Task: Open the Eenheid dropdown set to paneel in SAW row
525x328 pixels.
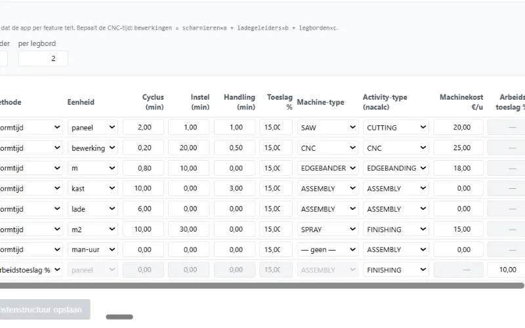Action: click(93, 127)
